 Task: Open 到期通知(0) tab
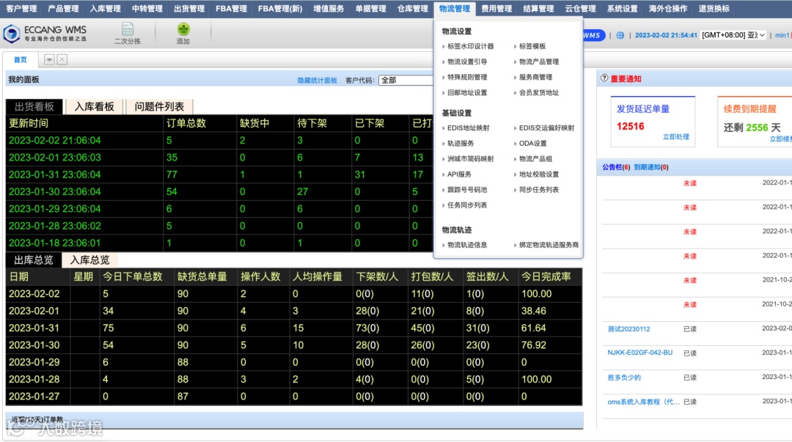click(651, 167)
